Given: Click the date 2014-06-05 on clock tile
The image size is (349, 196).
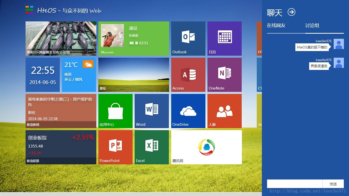Looking at the screenshot, I should [x=43, y=82].
